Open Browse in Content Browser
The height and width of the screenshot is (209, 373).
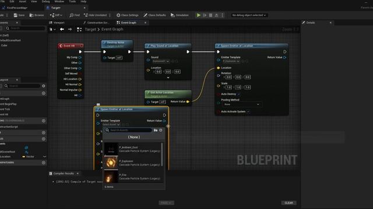coord(37,15)
